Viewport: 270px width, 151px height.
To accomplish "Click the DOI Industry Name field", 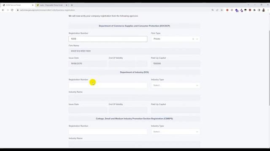I will [134, 98].
